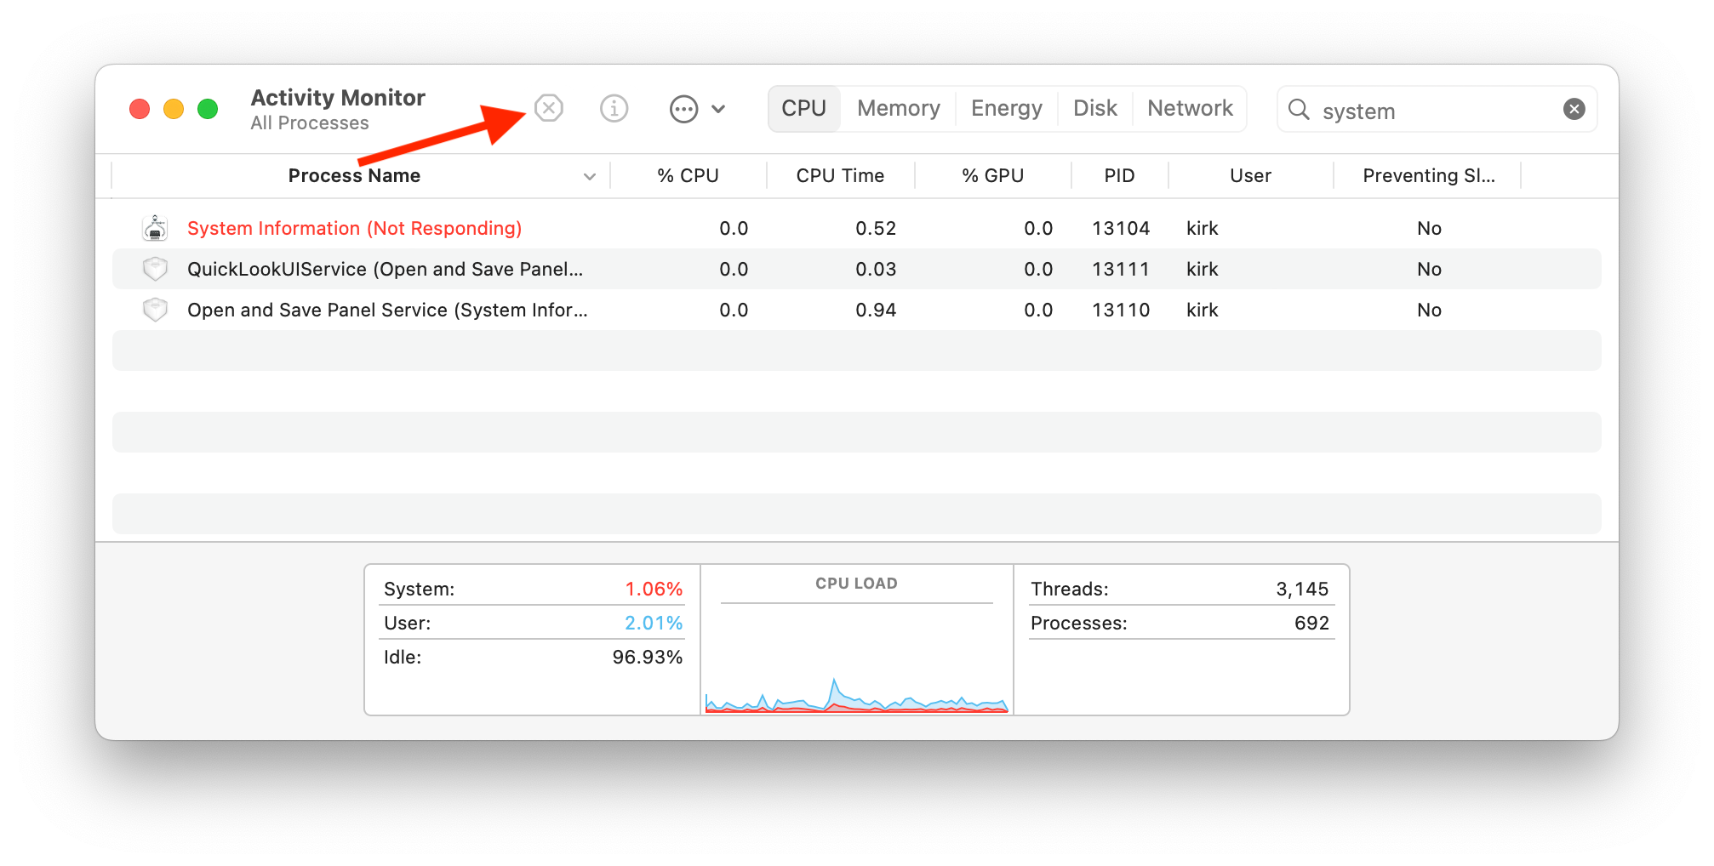Click the magnifying glass search icon
The height and width of the screenshot is (866, 1714).
click(1299, 110)
